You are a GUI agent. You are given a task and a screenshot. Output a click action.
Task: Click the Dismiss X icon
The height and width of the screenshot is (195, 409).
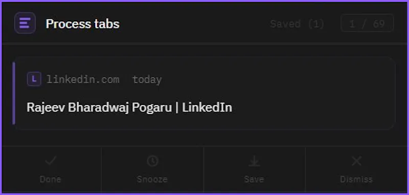(x=356, y=161)
